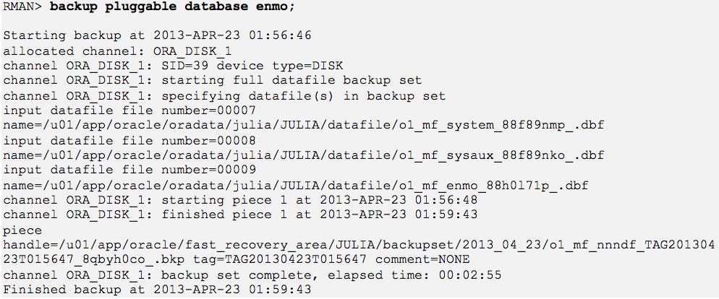
Task: Click 'tag=TAG20130423T015647' text
Action: pos(280,259)
